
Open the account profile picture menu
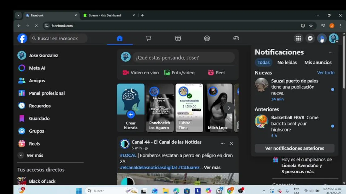click(x=334, y=38)
